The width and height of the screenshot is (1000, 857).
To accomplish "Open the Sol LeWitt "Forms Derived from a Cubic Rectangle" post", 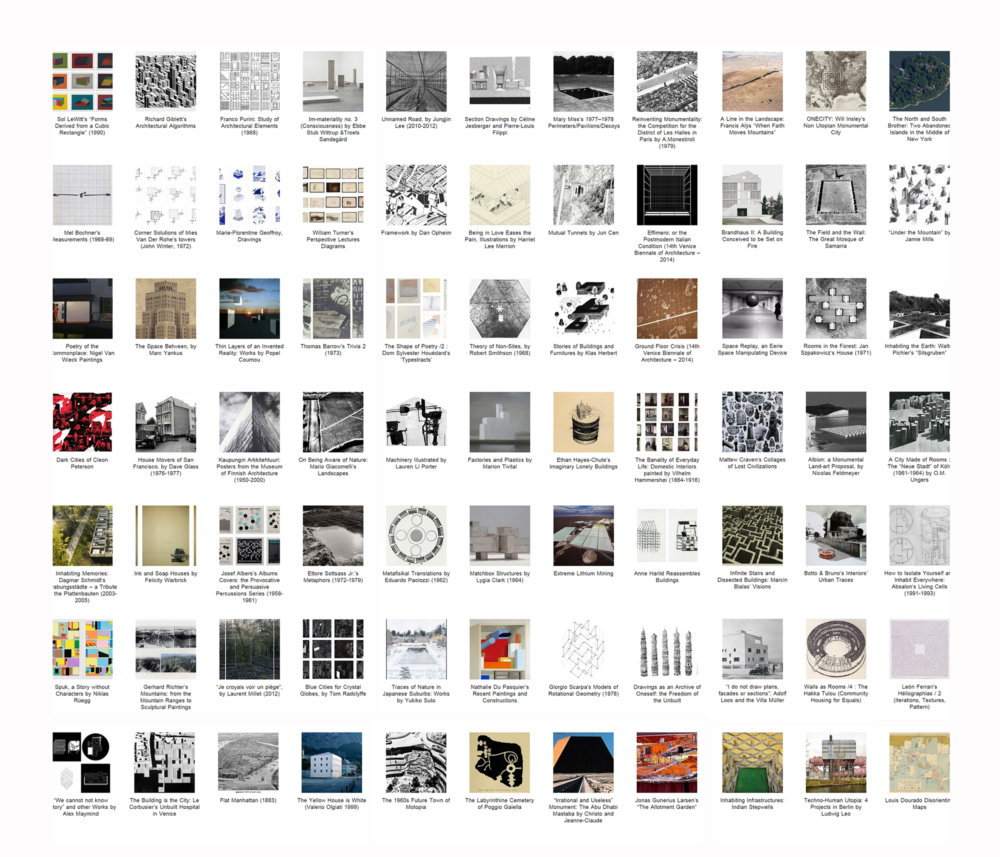I will [x=82, y=81].
